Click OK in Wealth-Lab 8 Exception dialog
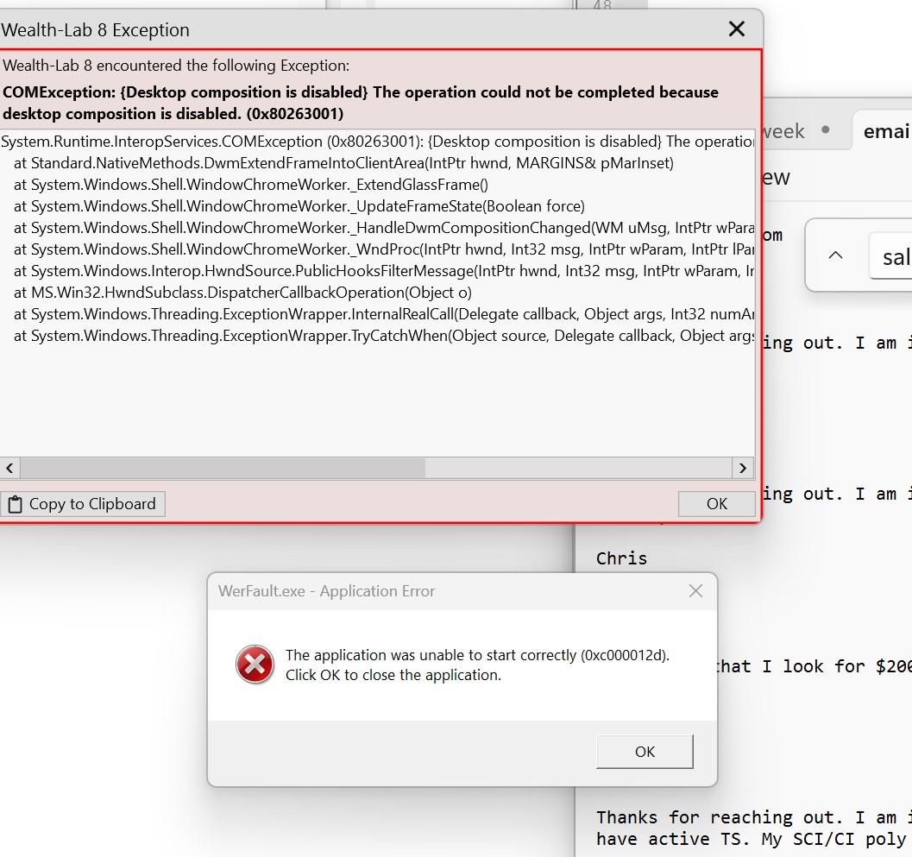 click(716, 504)
